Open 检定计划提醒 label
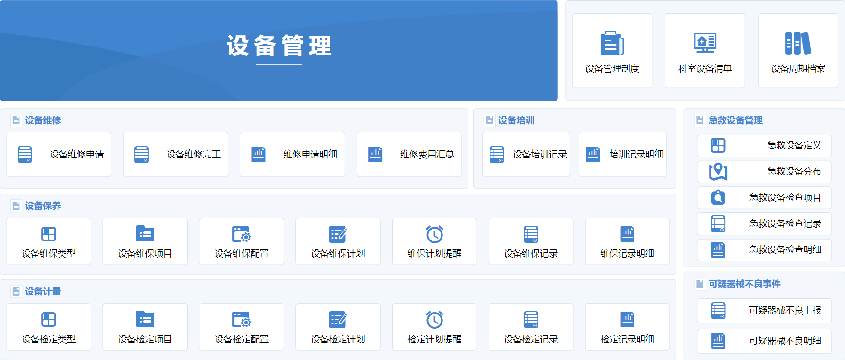The width and height of the screenshot is (845, 360). (x=434, y=340)
